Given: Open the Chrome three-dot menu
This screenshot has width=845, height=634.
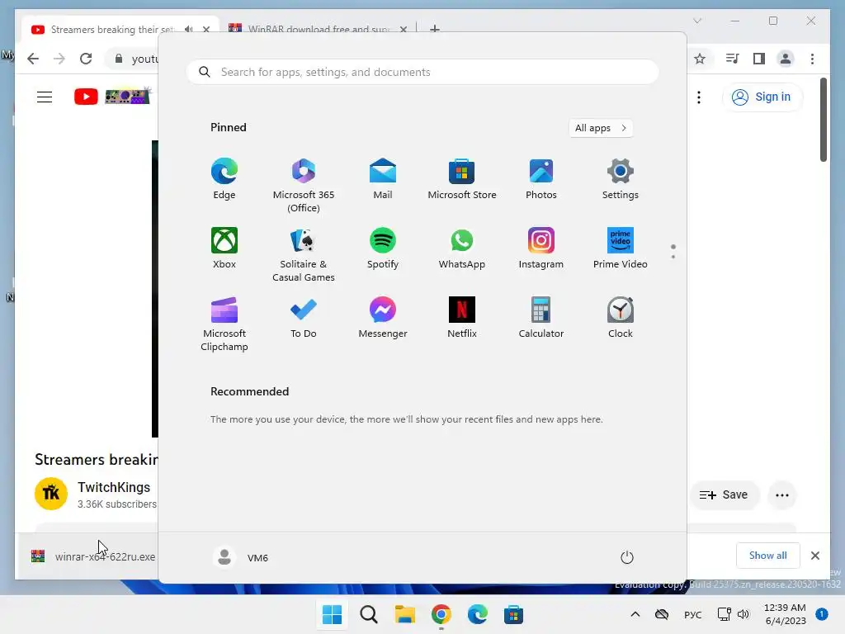Looking at the screenshot, I should (x=812, y=59).
